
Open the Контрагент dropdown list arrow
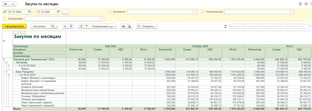(195, 12)
